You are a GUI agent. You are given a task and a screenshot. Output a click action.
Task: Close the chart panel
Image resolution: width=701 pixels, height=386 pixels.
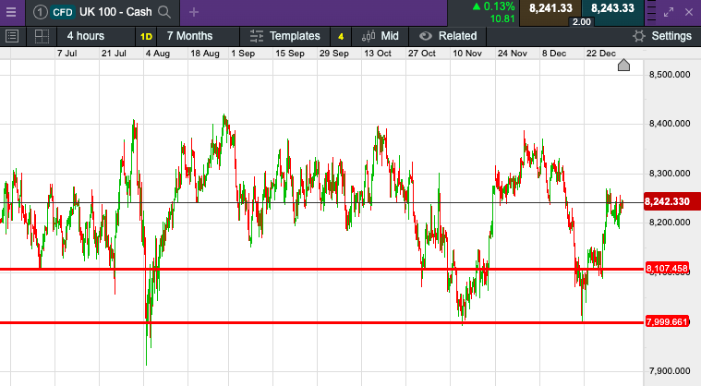click(689, 12)
